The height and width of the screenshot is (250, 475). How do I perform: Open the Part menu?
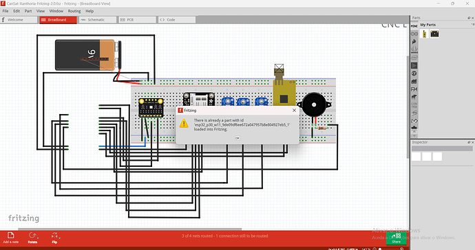(x=28, y=11)
